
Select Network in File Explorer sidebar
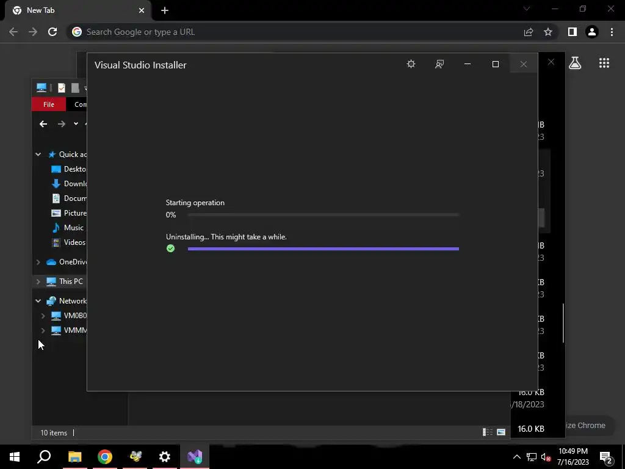66,301
